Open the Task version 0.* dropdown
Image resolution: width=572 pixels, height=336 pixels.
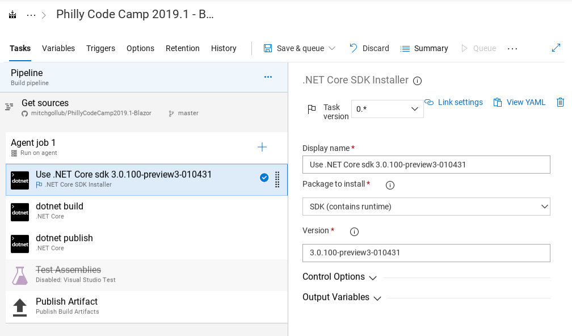[387, 109]
